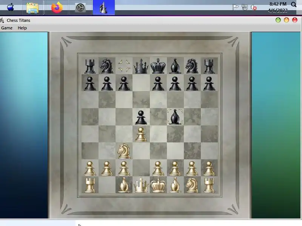Click the network tray icon
The image size is (302, 226).
click(x=245, y=7)
